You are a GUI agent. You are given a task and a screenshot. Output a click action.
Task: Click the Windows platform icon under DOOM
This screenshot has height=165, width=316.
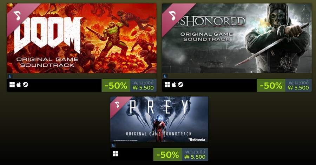(x=12, y=85)
